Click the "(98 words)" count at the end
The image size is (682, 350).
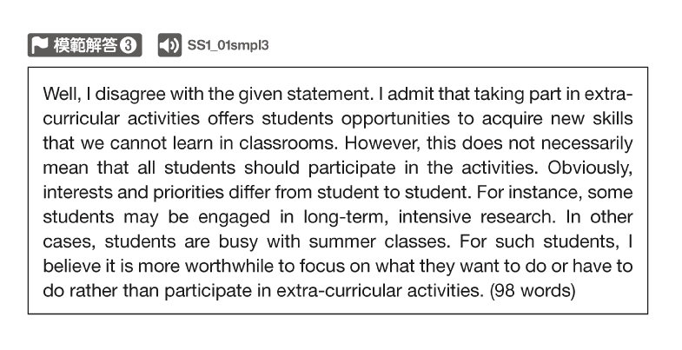tap(533, 291)
